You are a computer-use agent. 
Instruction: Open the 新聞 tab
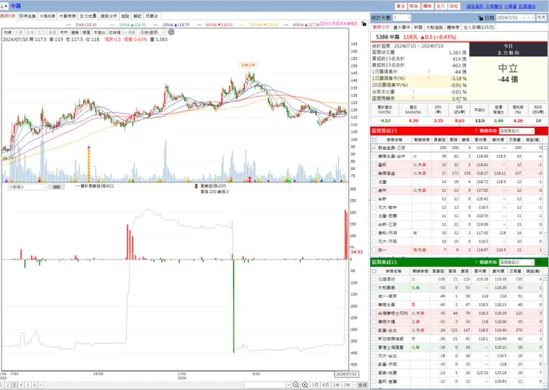tap(418, 27)
